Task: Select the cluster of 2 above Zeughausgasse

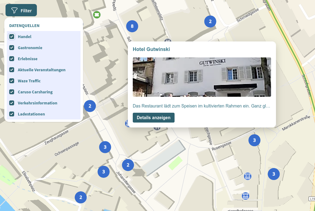Action: tap(90, 106)
